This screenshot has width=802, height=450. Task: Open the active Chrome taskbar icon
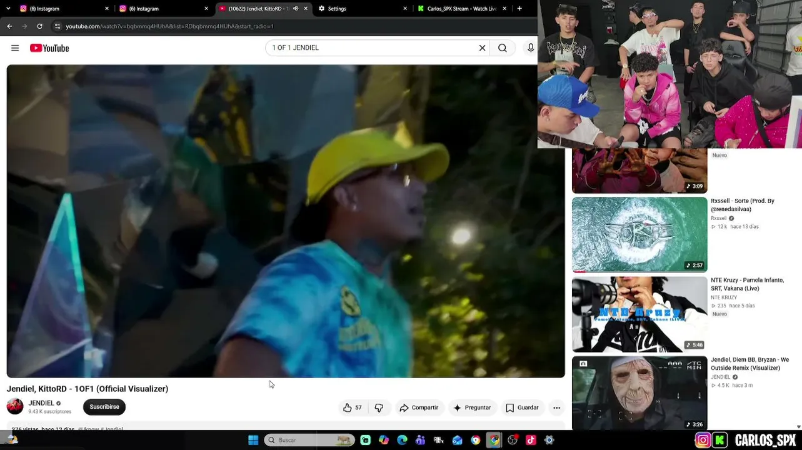pyautogui.click(x=494, y=440)
